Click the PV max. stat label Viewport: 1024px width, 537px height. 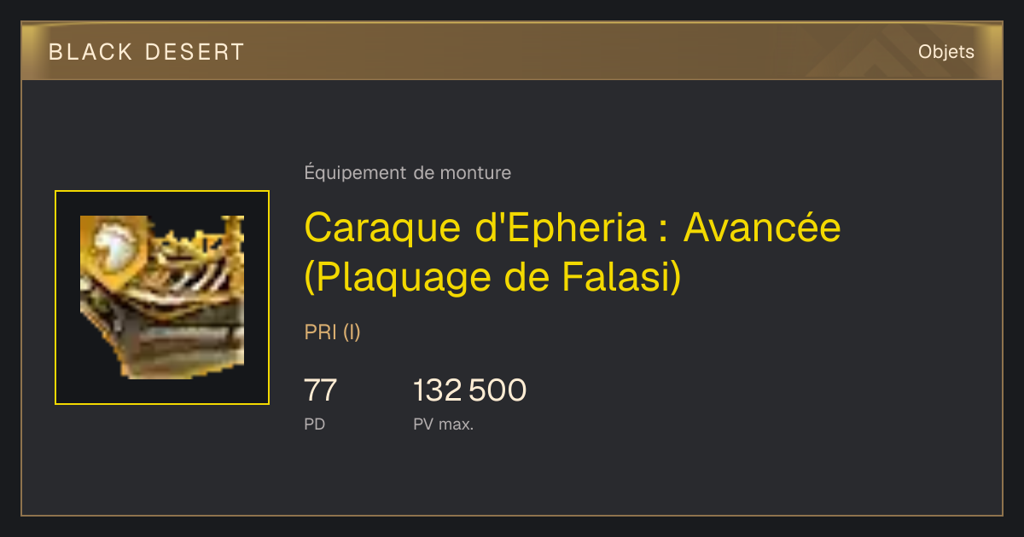444,424
